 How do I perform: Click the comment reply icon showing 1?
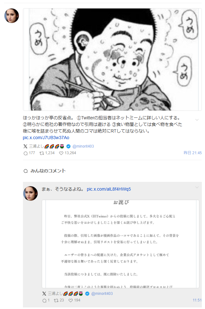click(45, 300)
